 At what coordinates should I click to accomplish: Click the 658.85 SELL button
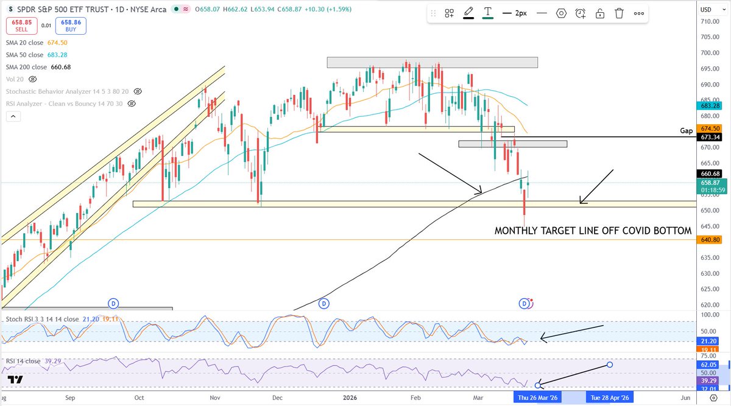click(x=21, y=26)
